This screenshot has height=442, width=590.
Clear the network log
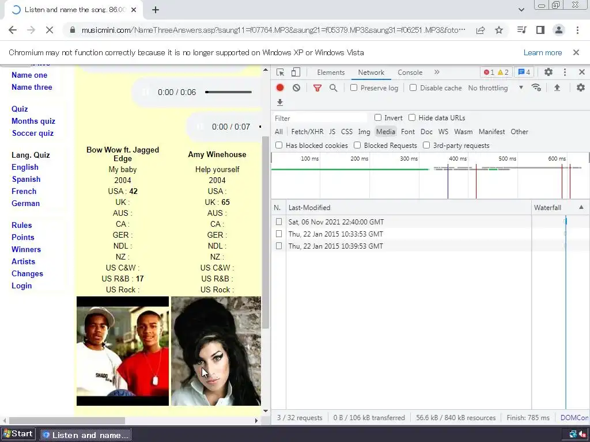(x=297, y=87)
